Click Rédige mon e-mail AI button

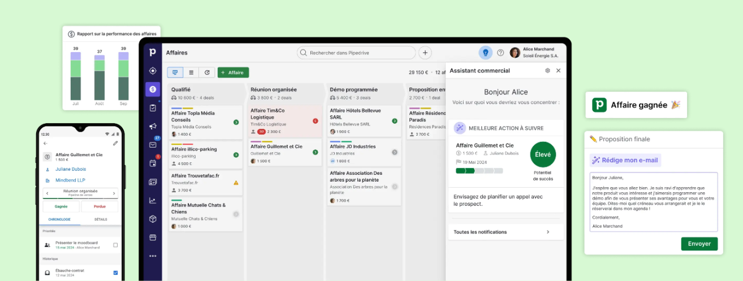coord(625,160)
